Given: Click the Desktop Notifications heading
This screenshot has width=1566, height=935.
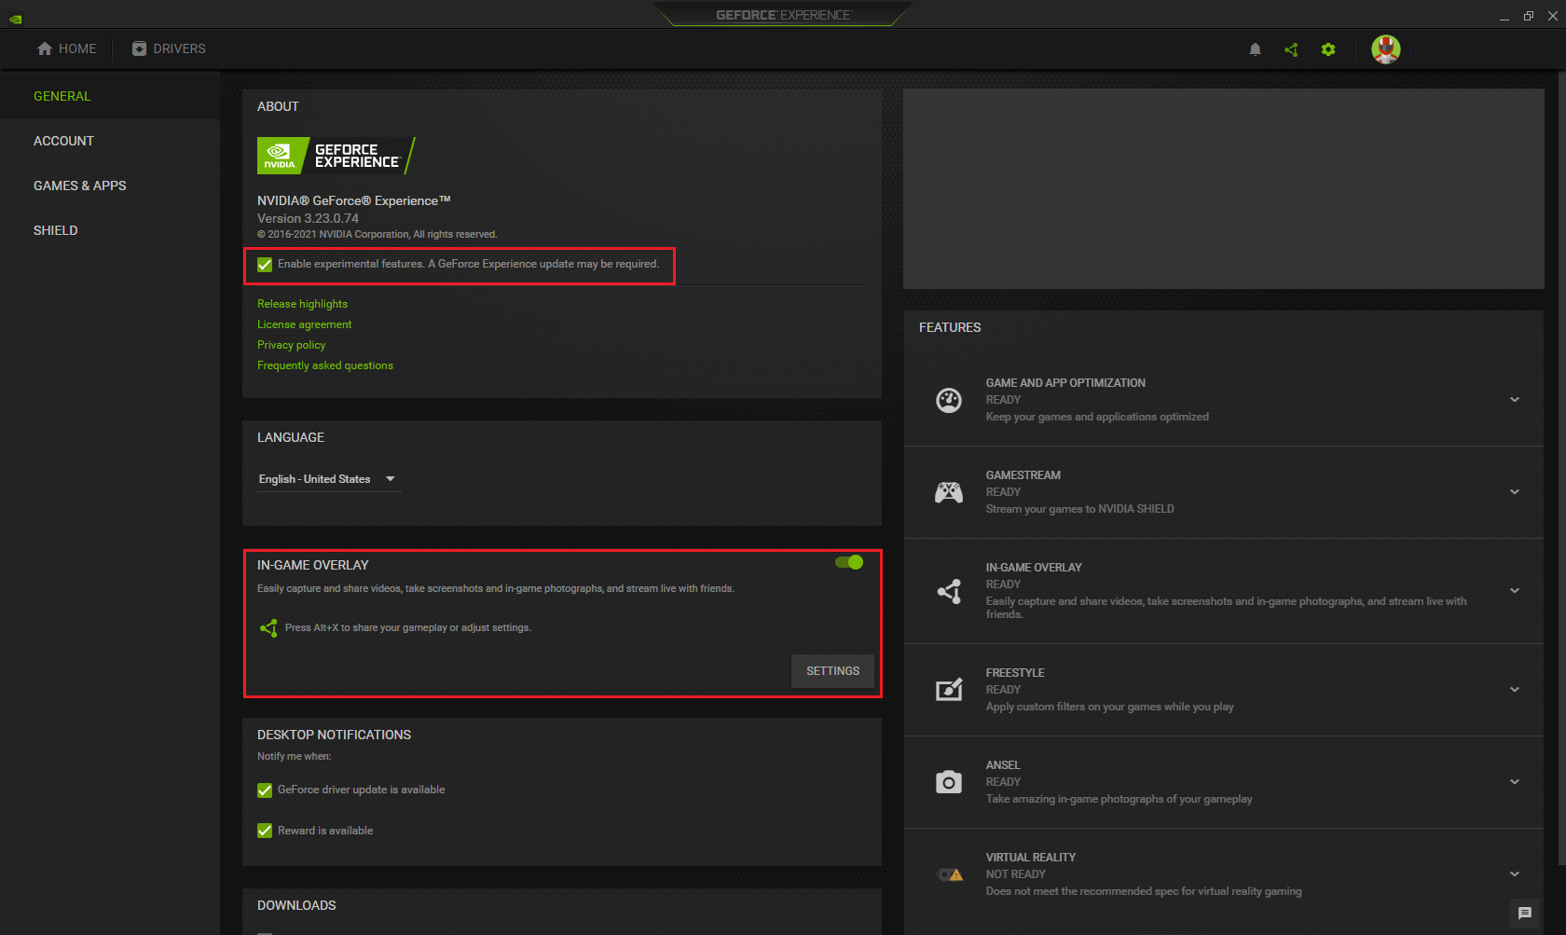Looking at the screenshot, I should point(334,735).
